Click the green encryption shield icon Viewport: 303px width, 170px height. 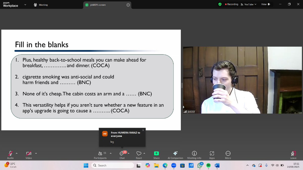click(220, 4)
